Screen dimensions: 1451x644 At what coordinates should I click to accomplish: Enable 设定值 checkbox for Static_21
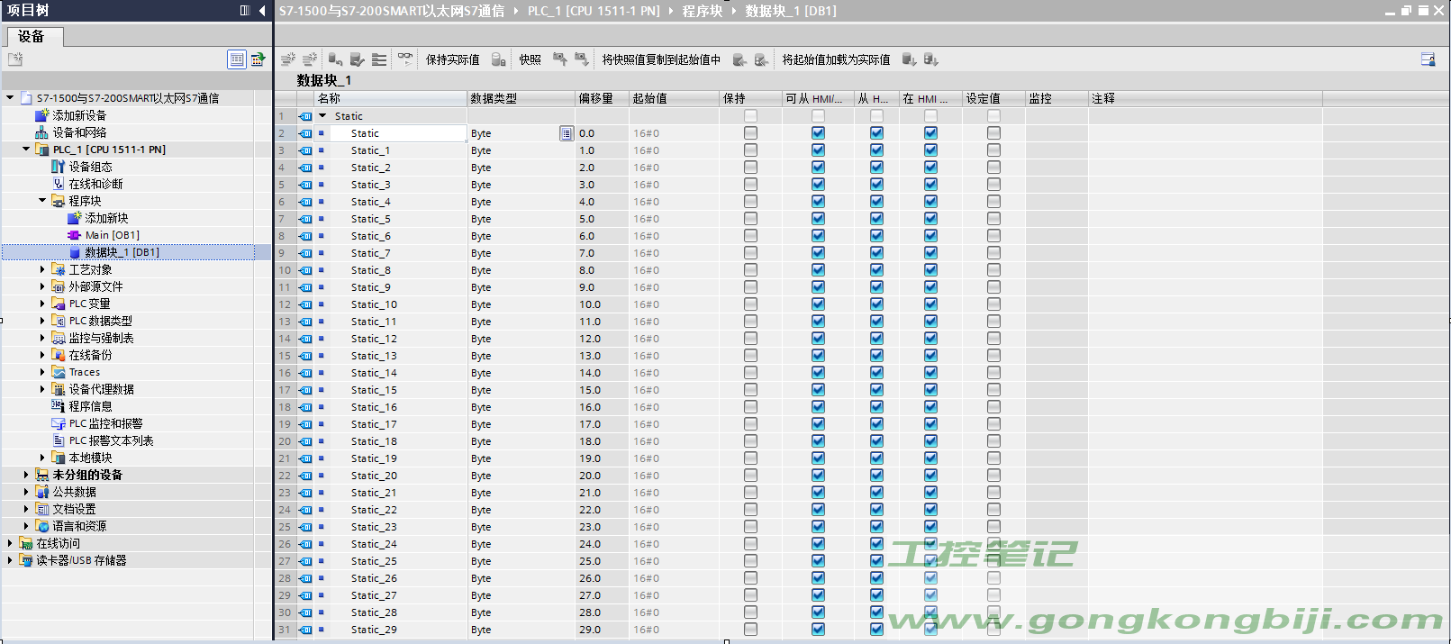[993, 493]
